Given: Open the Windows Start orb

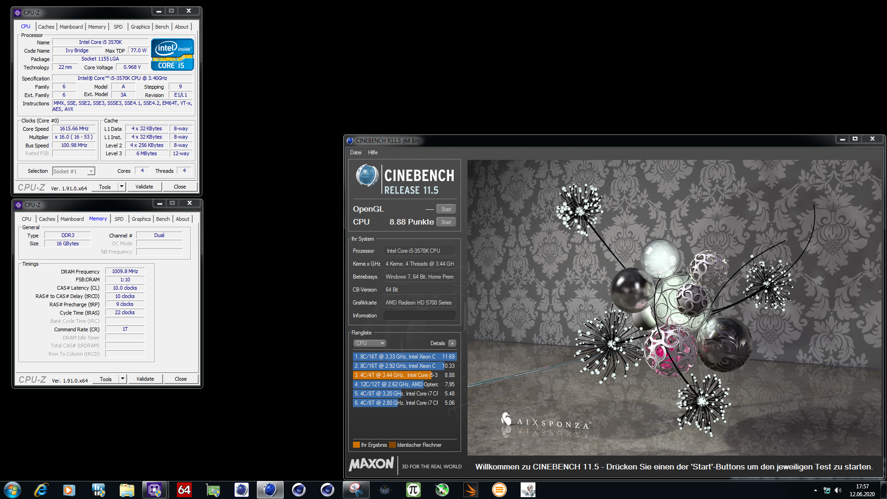Looking at the screenshot, I should click(12, 490).
